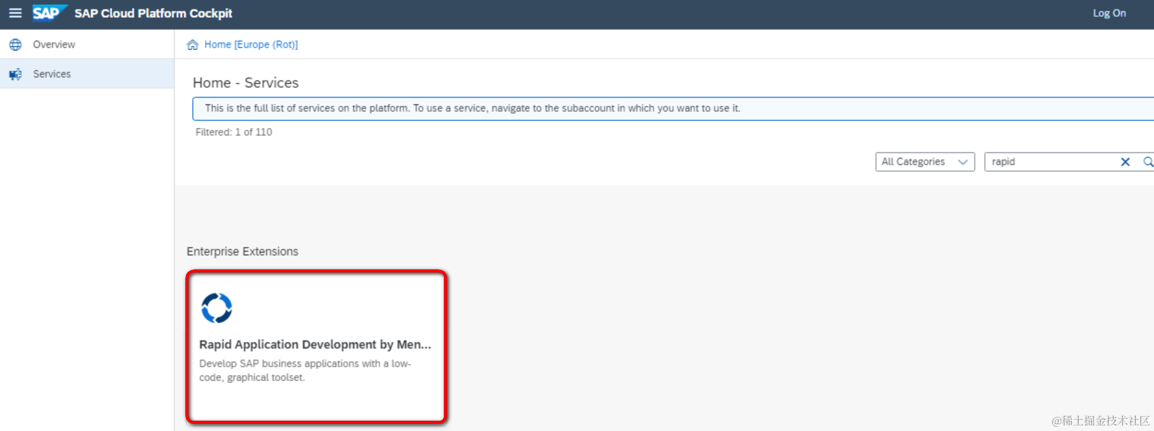Clear the rapid search text

pos(1125,162)
